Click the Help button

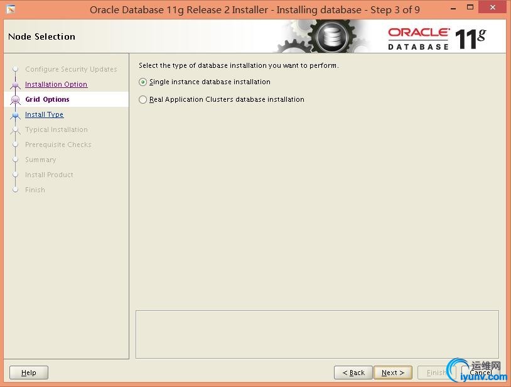coord(29,373)
